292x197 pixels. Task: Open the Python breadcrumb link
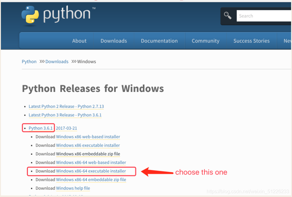click(29, 61)
